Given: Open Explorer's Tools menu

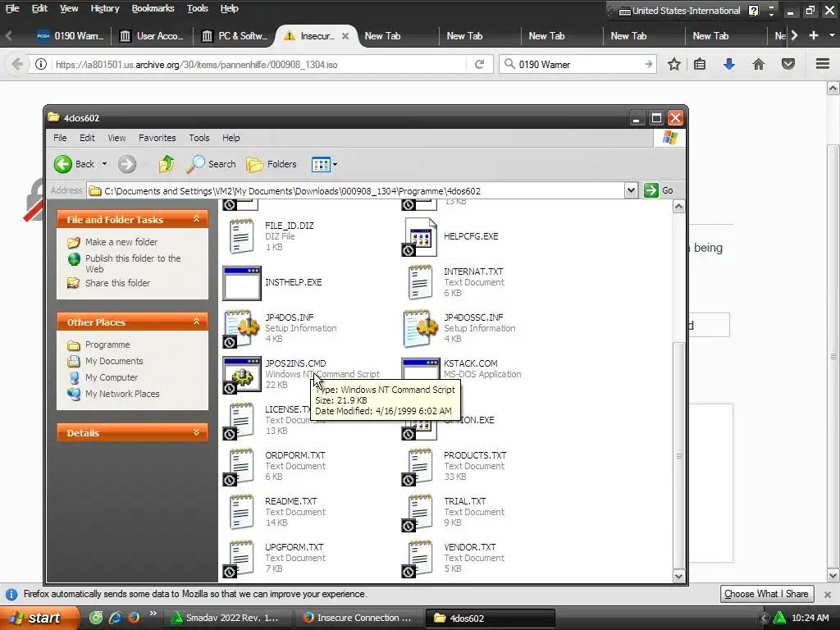Looking at the screenshot, I should click(199, 138).
